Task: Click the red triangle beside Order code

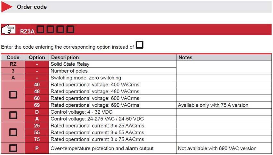Action: [x=7, y=7]
